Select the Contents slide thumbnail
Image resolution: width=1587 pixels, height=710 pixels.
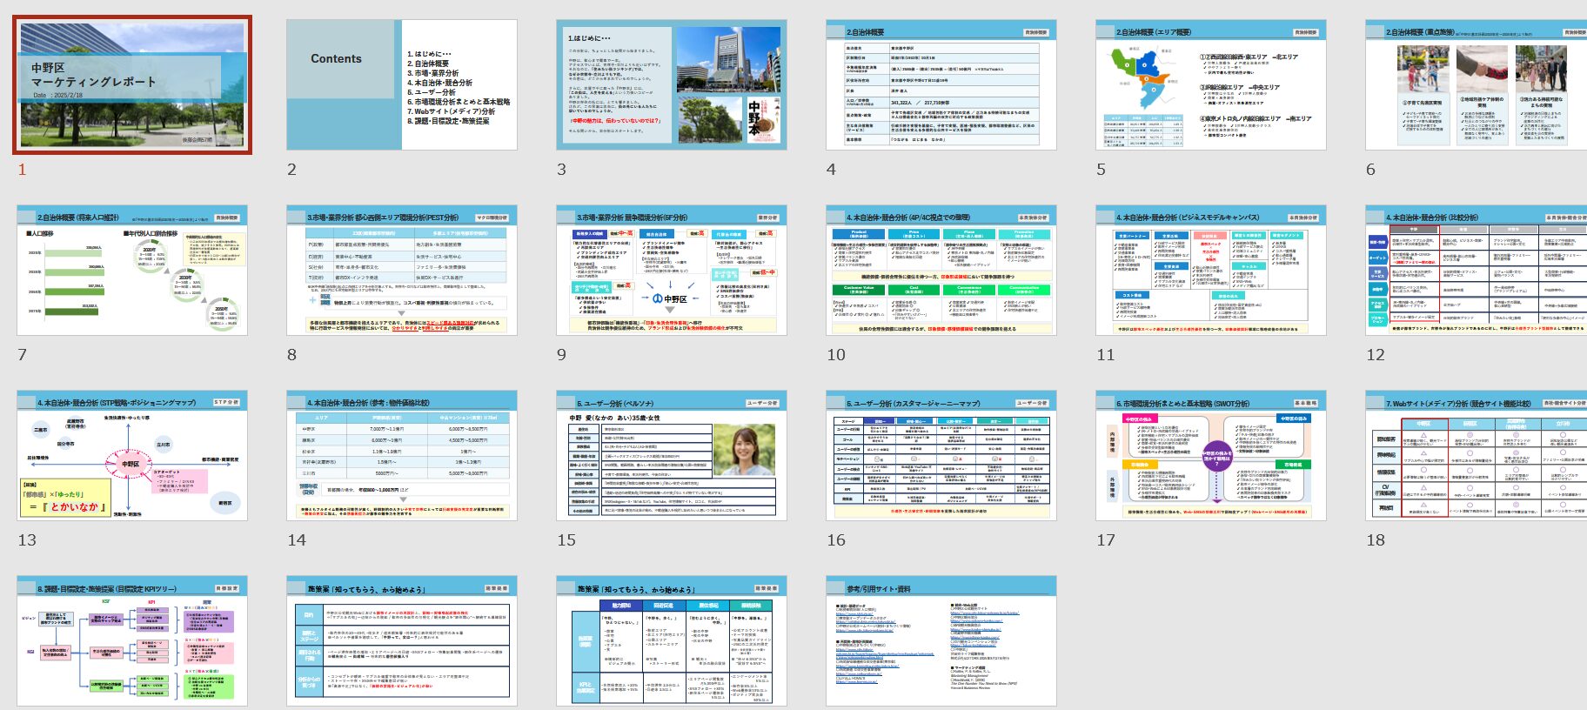coord(402,85)
